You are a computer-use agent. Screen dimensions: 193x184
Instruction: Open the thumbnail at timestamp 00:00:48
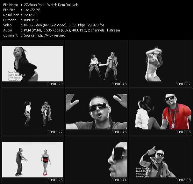tap(97, 64)
